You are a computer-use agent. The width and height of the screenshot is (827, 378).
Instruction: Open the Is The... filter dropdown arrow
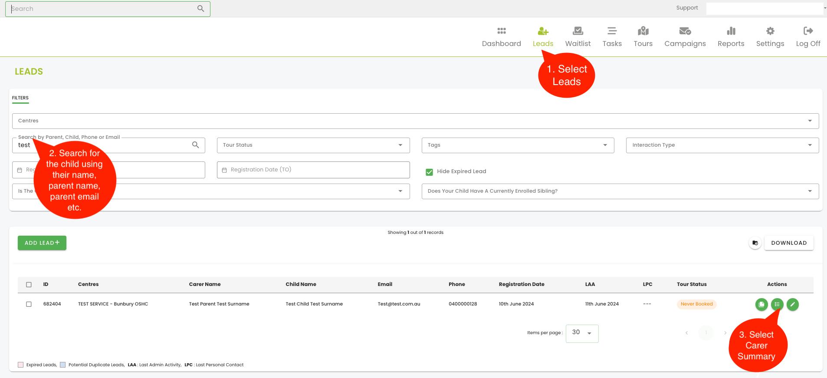(x=400, y=191)
